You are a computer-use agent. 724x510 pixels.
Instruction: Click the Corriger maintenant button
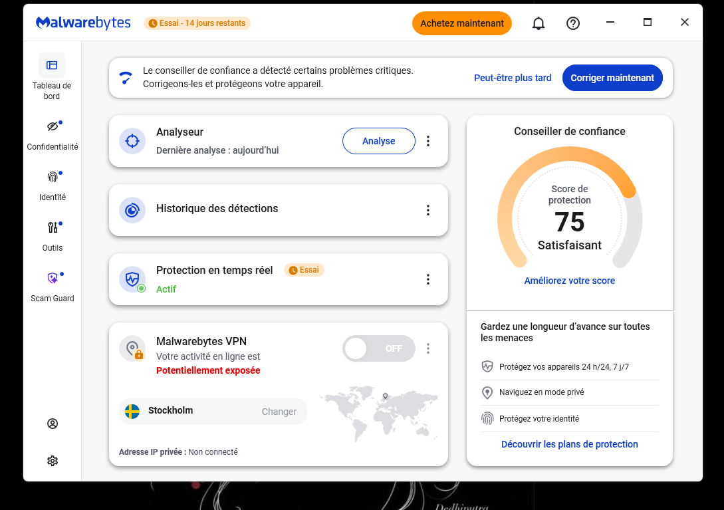tap(612, 78)
